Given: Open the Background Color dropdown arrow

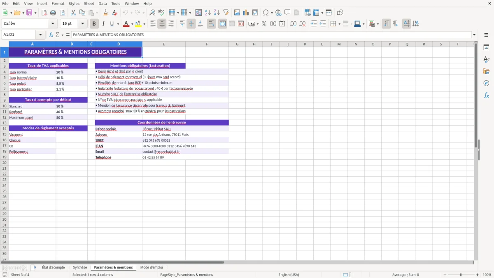Looking at the screenshot, I should click(x=144, y=24).
